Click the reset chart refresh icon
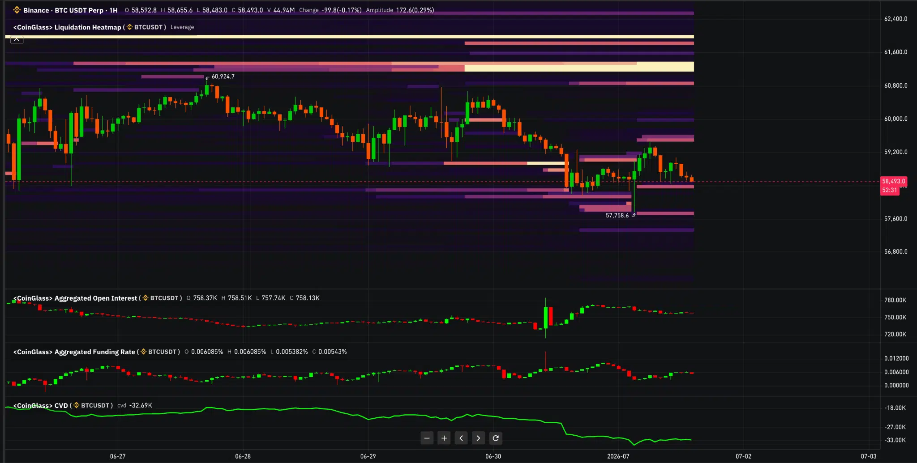The width and height of the screenshot is (917, 463). (496, 438)
